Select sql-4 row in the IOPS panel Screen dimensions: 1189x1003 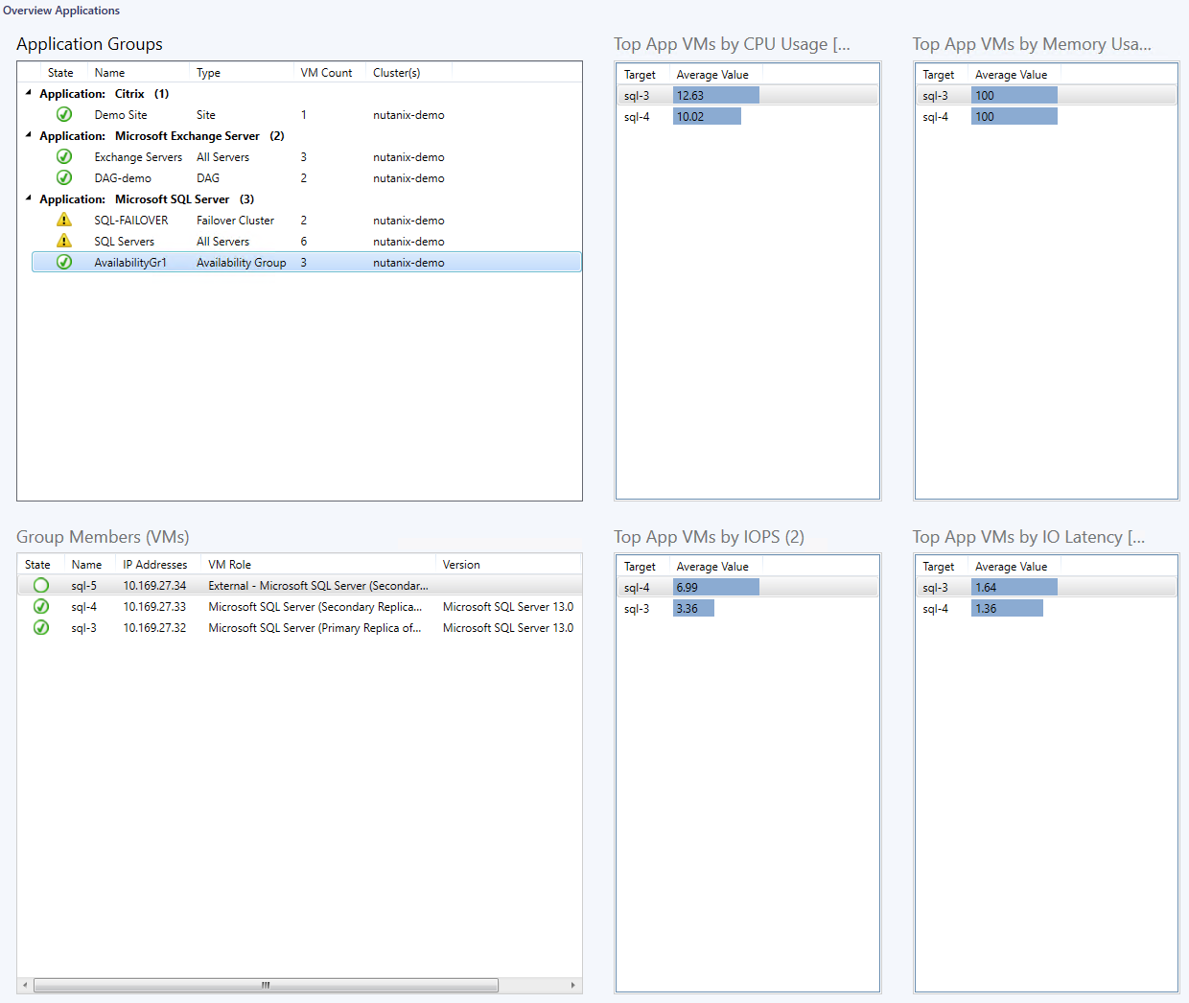pos(637,588)
